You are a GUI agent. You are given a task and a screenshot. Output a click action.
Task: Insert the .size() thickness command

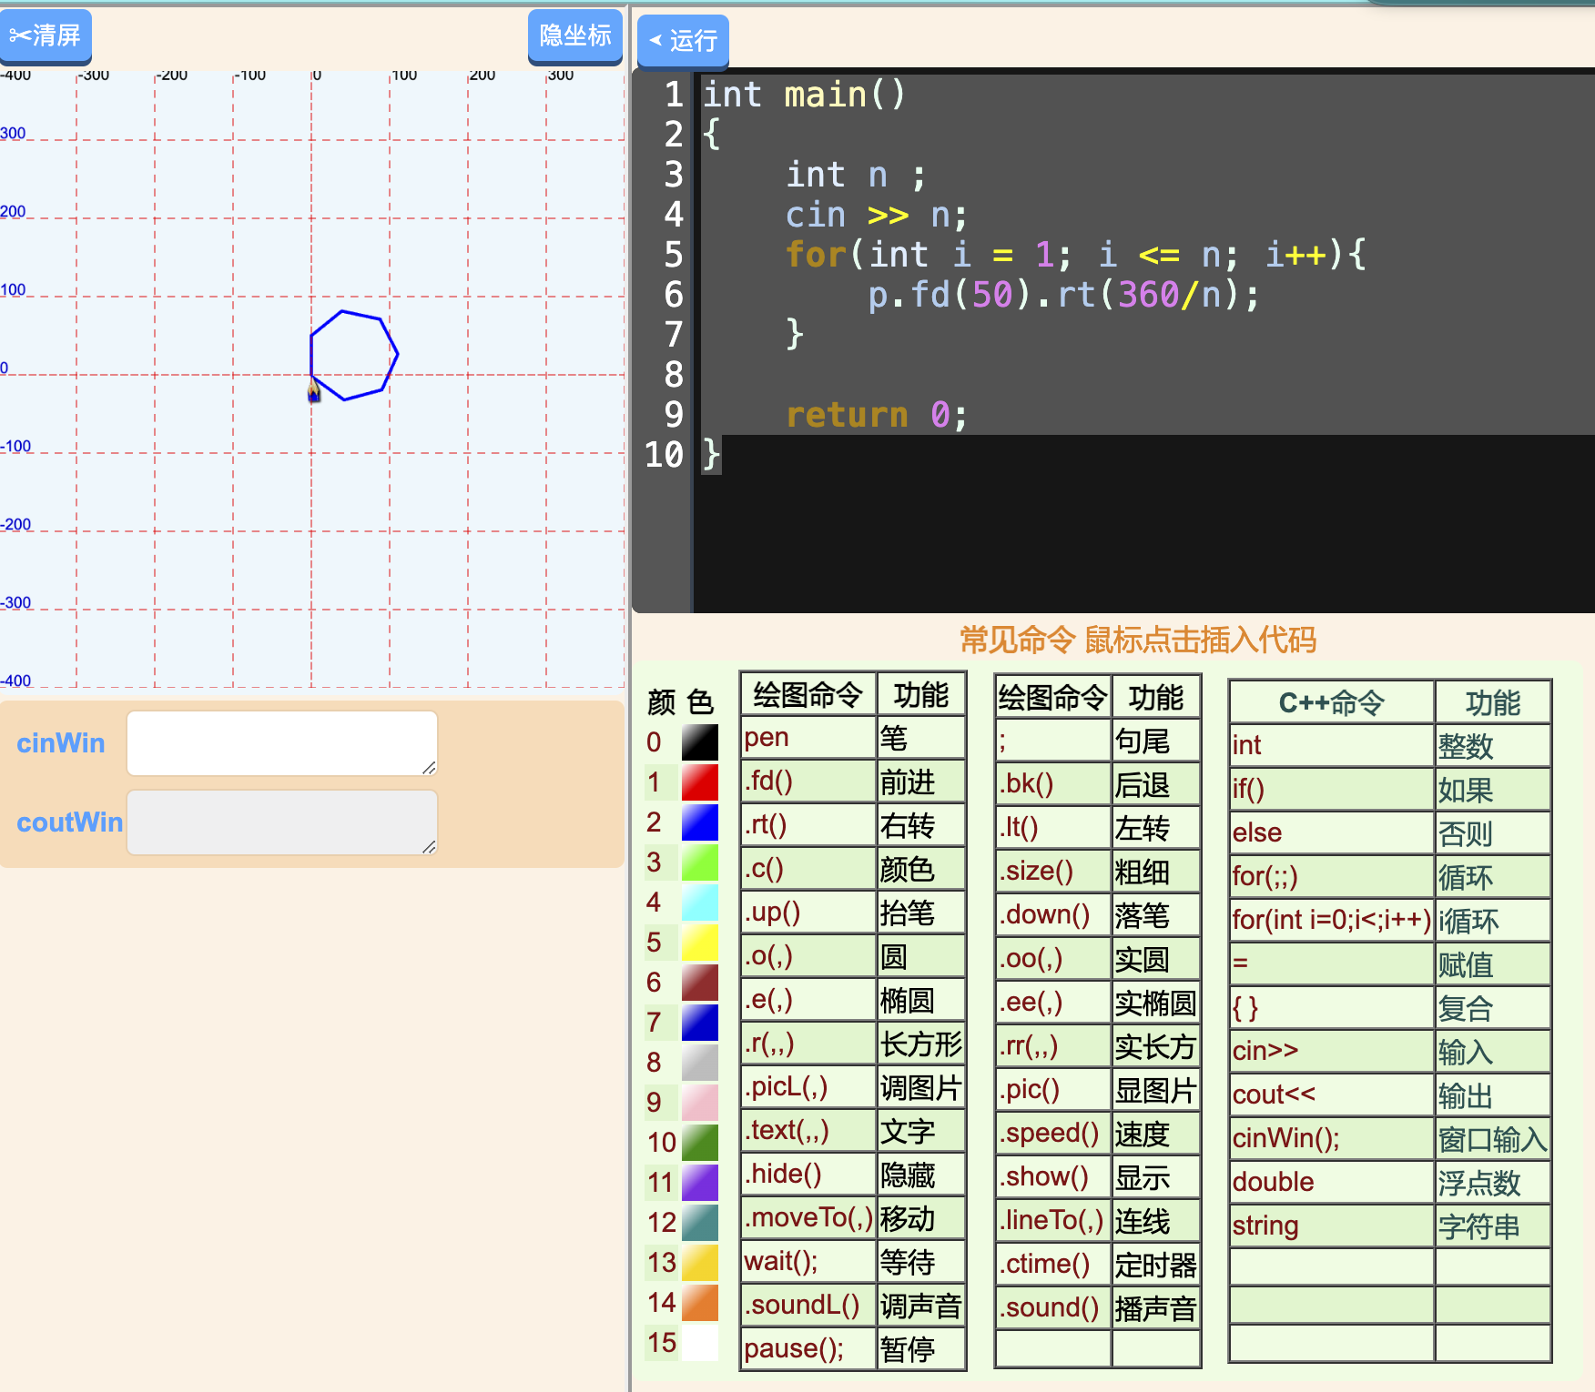coord(1053,872)
